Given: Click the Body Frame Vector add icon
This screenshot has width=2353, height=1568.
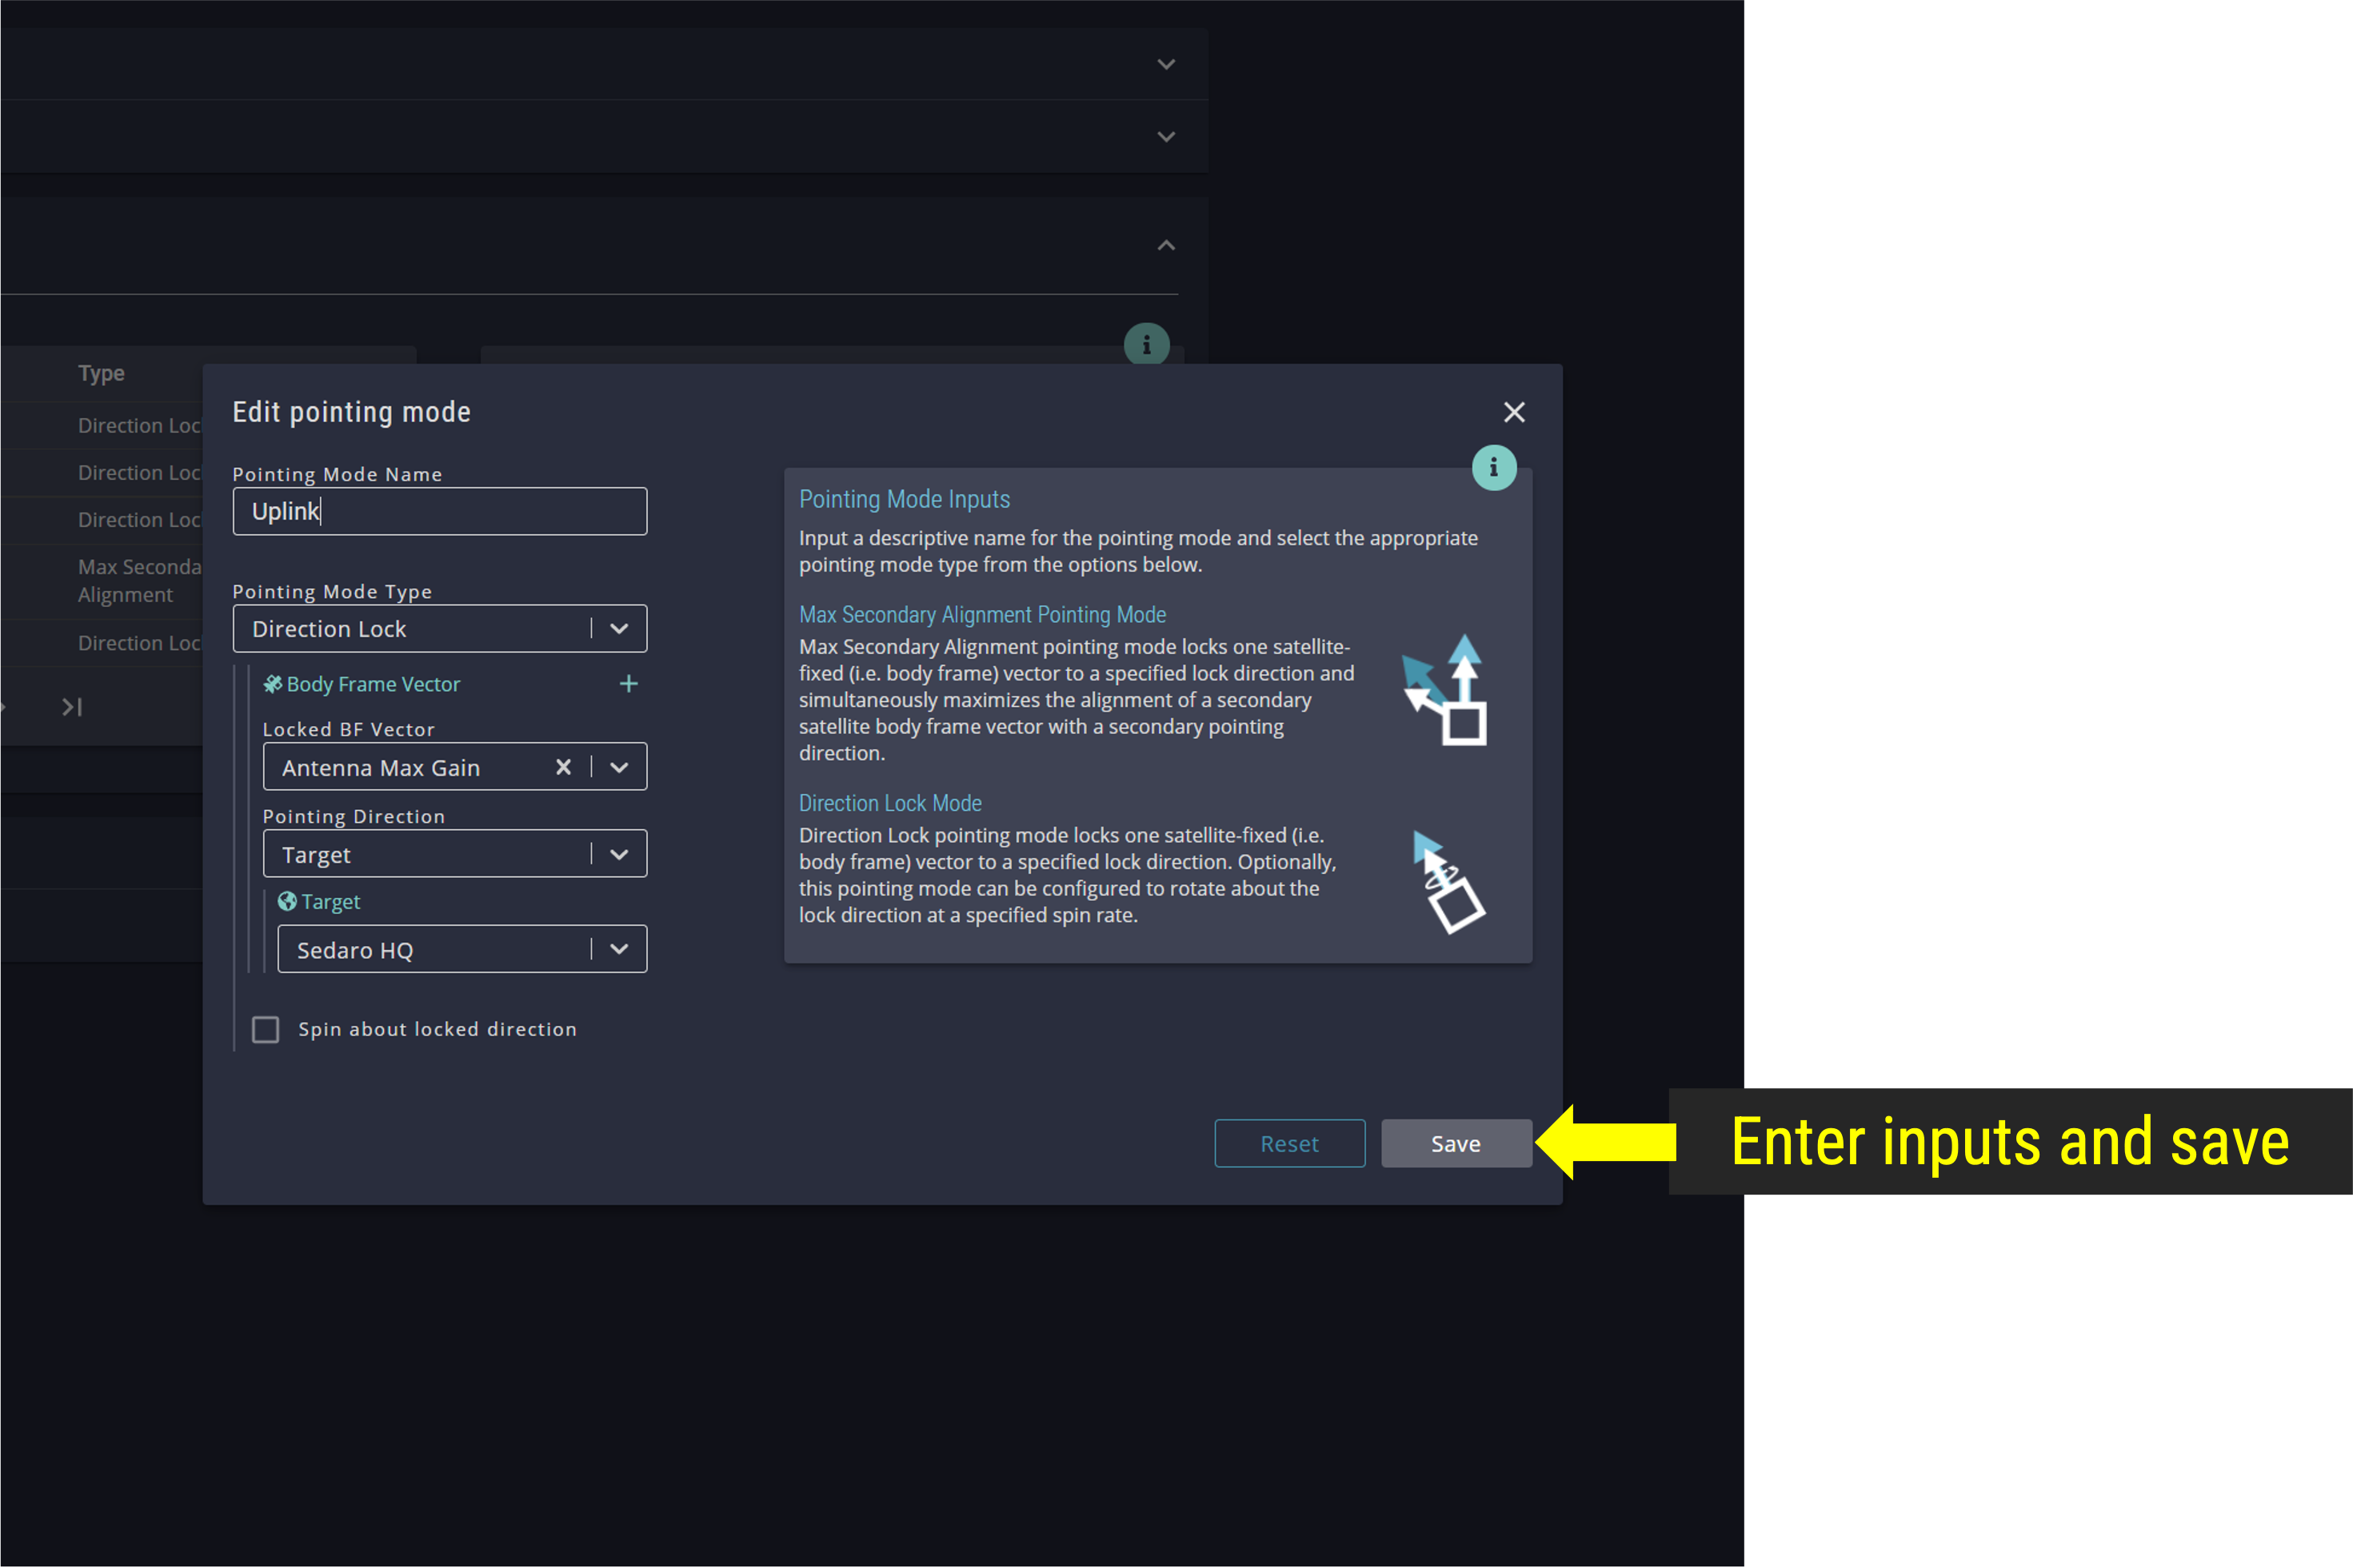Looking at the screenshot, I should coord(627,684).
